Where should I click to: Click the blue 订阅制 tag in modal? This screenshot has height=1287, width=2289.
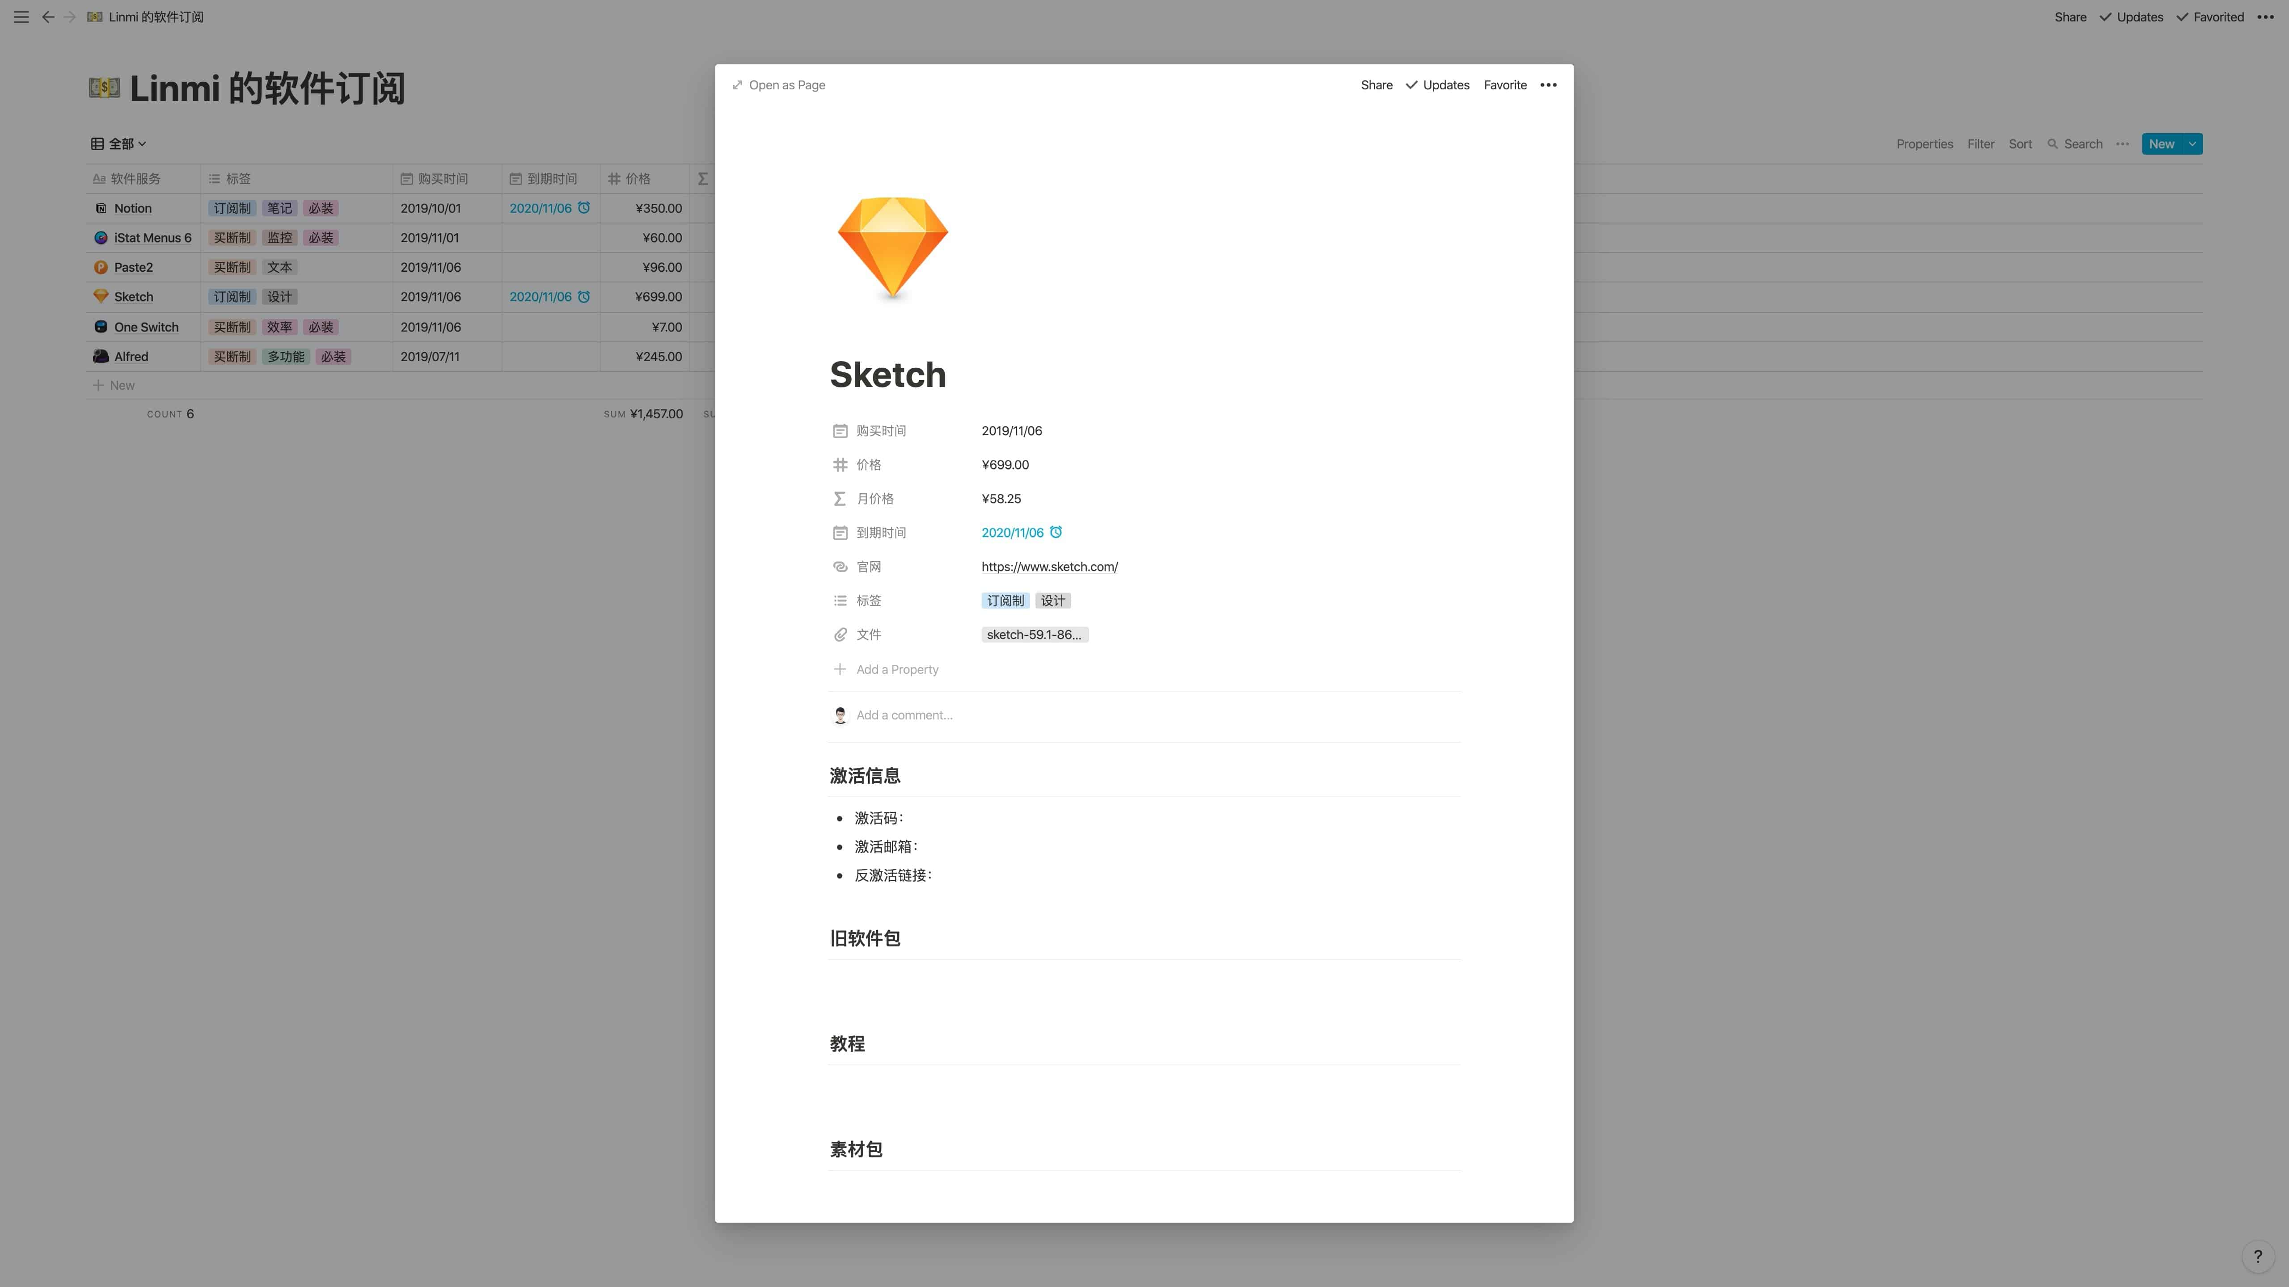[1005, 601]
